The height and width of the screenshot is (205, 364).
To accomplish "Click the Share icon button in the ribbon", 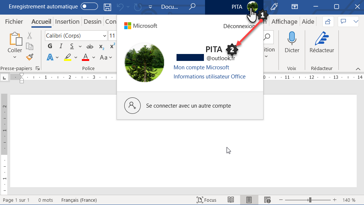I will coord(328,22).
